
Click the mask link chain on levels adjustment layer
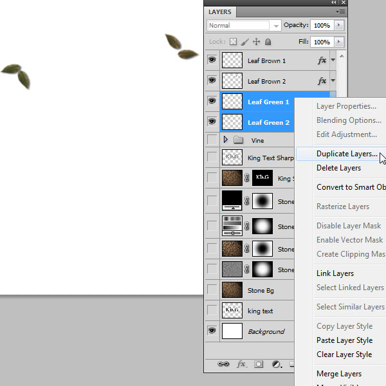[246, 201]
